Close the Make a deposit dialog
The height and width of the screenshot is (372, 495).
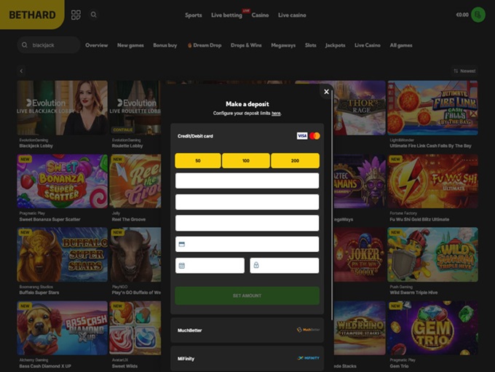pos(326,92)
